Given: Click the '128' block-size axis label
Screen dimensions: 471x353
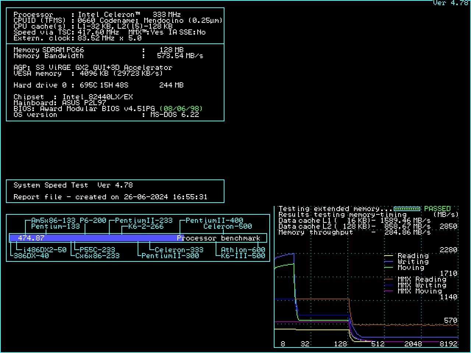Looking at the screenshot, I should [x=340, y=344].
